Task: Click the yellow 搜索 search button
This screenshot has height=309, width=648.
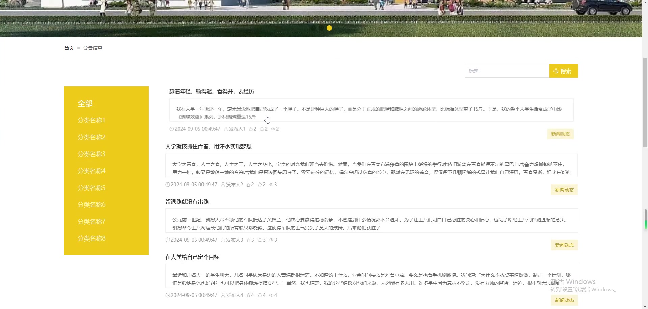Action: pyautogui.click(x=563, y=71)
